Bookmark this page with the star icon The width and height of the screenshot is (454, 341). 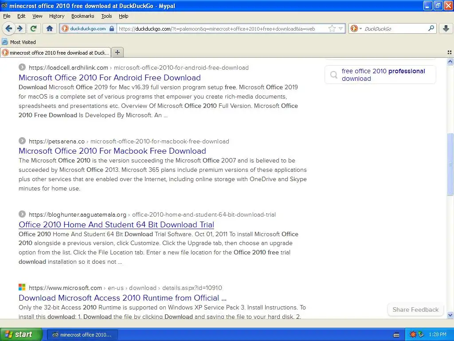(332, 28)
